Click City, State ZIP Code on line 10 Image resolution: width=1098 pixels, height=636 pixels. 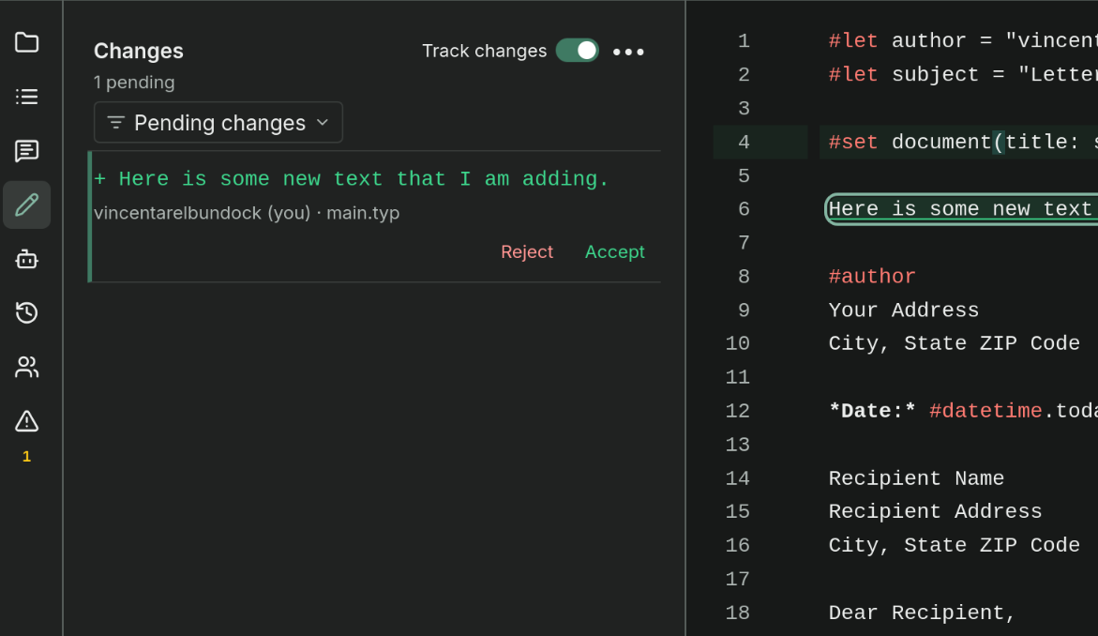[954, 344]
